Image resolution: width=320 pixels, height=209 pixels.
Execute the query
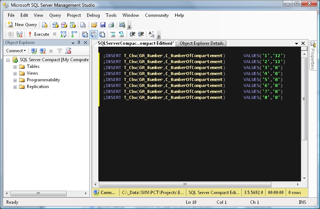(39, 34)
